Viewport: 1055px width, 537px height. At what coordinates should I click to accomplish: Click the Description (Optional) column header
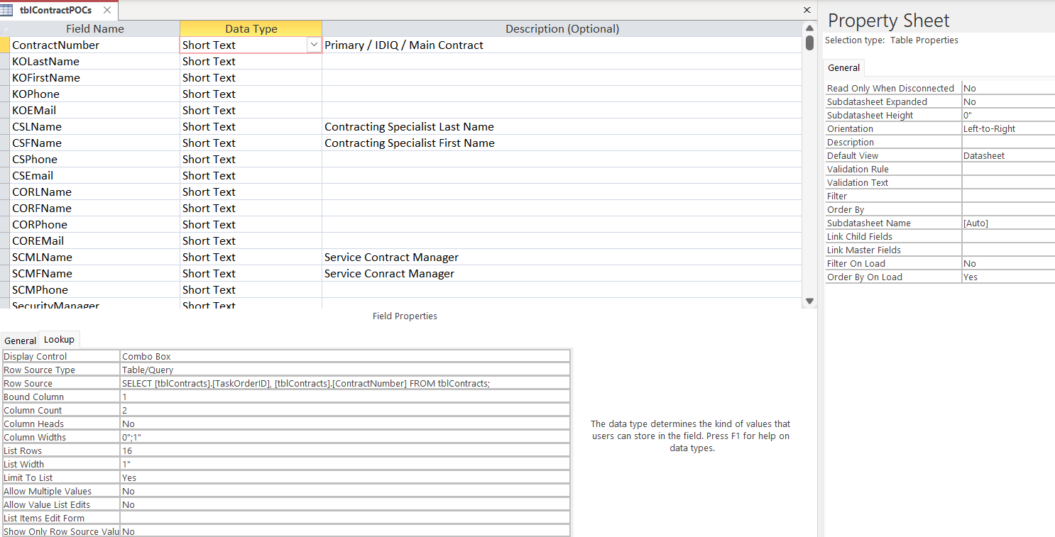[x=562, y=29]
